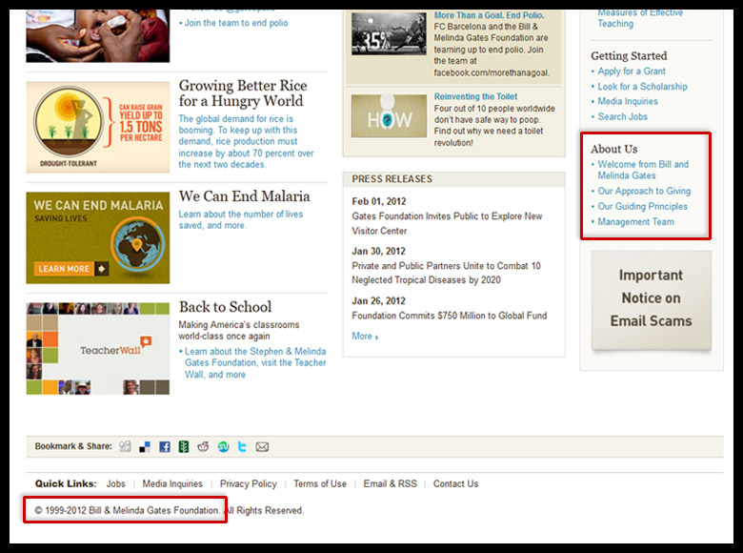Viewport: 743px width, 553px height.
Task: Select Terms of Use quick link
Action: tap(320, 484)
